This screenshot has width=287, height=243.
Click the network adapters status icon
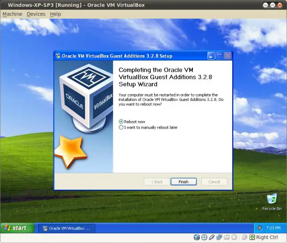tap(219, 237)
